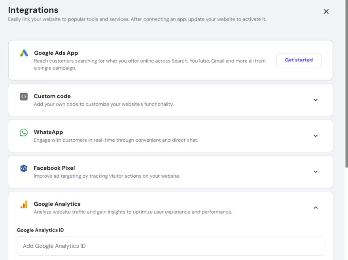Select the Facebook Pixel heading

pos(54,168)
